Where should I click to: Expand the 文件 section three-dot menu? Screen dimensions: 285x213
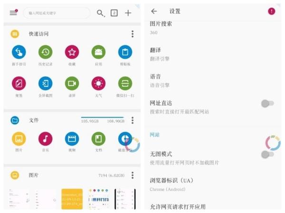tap(133, 121)
